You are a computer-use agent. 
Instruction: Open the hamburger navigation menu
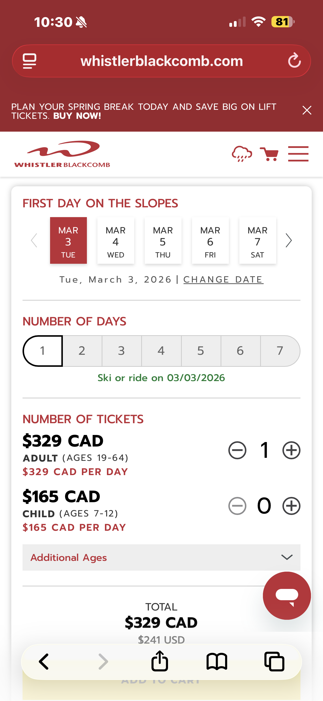298,154
